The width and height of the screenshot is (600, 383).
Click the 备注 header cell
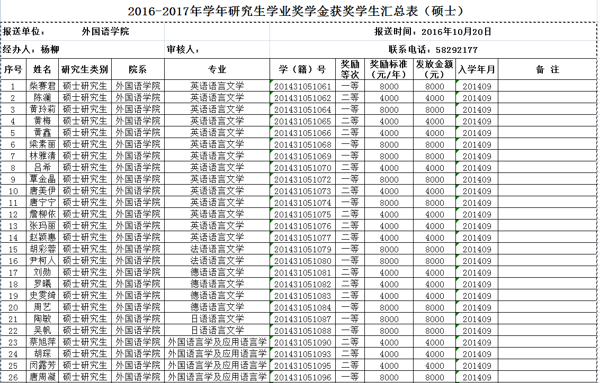point(547,69)
